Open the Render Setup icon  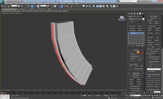(x=111, y=6)
